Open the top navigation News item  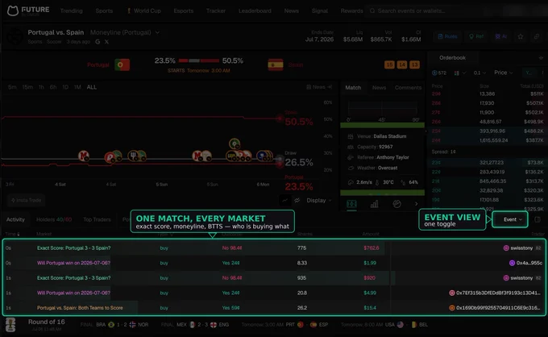[291, 10]
